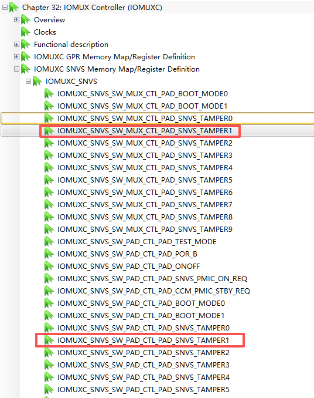Click bookmark icon next to Chapter 32

tap(13, 8)
